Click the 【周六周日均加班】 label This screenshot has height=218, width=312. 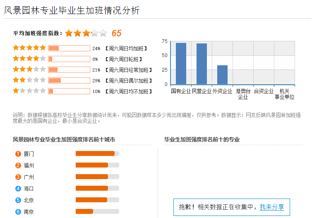[126, 48]
